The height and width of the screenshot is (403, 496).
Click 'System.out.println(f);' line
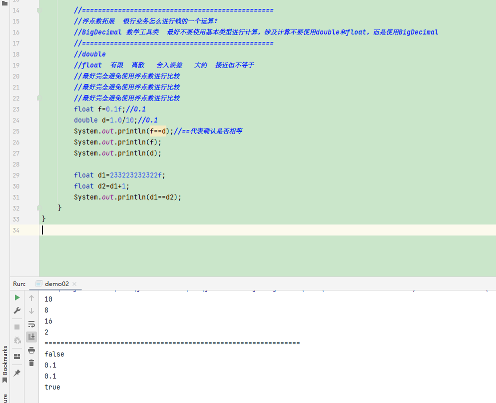coord(118,142)
